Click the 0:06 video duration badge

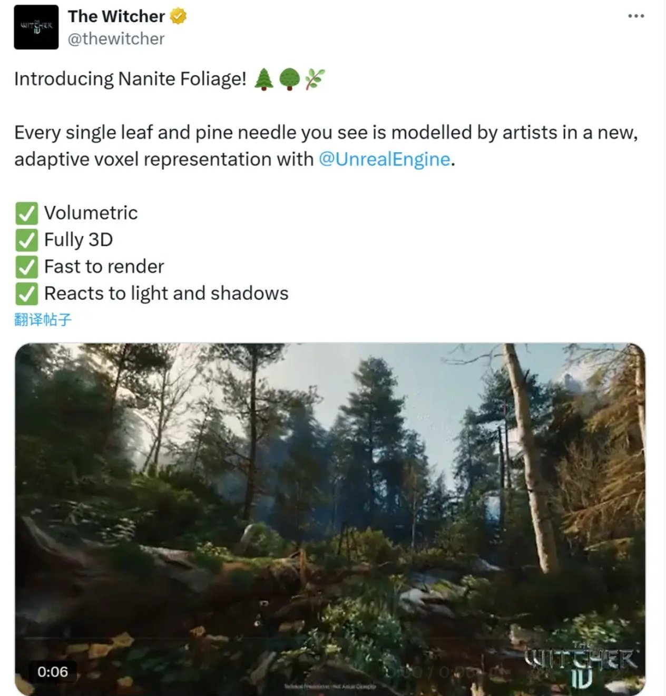(x=53, y=672)
